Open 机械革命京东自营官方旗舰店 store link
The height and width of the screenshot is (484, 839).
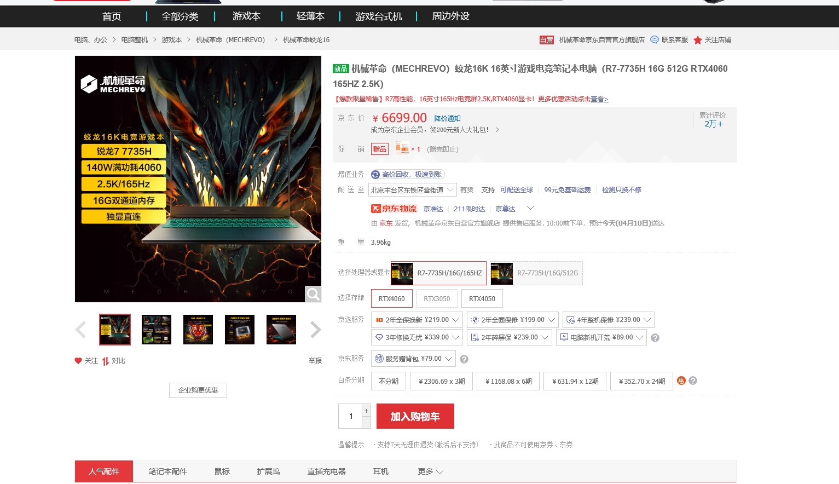coord(602,40)
